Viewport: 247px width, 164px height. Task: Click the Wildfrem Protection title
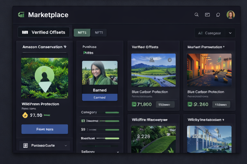40,104
